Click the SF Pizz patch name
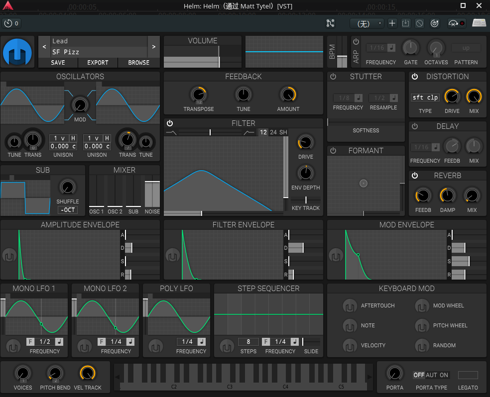The height and width of the screenshot is (397, 490). [x=66, y=52]
